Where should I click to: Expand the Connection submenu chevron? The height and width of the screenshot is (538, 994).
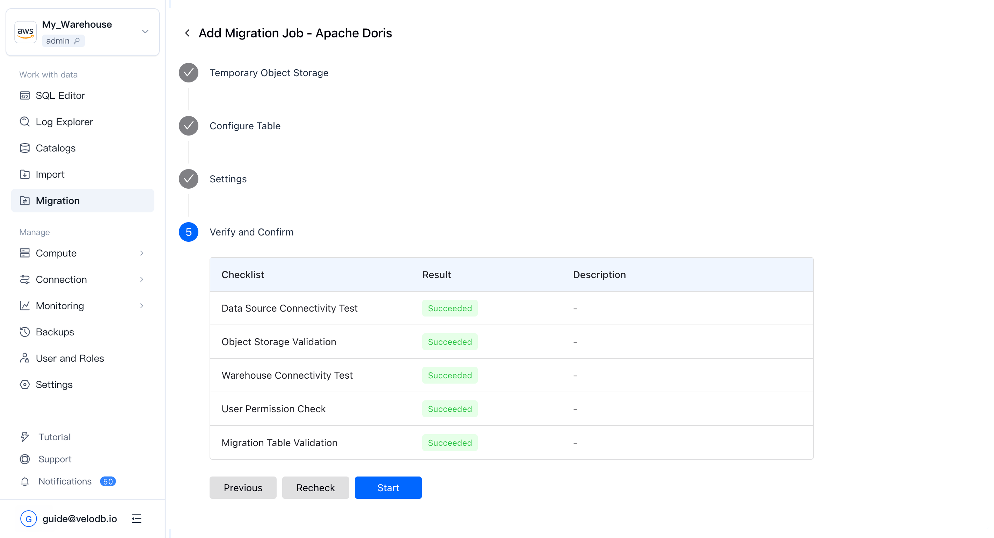pos(141,279)
